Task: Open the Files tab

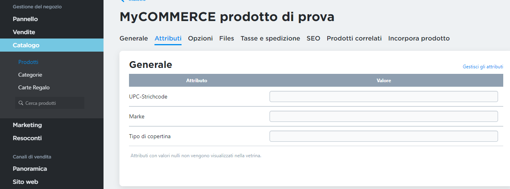Action: [227, 39]
